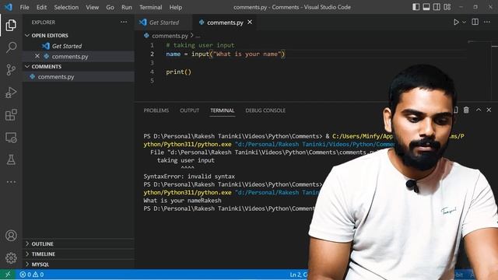Toggle the primary side bar layout icon
Screen dimensions: 498x280
[416, 7]
